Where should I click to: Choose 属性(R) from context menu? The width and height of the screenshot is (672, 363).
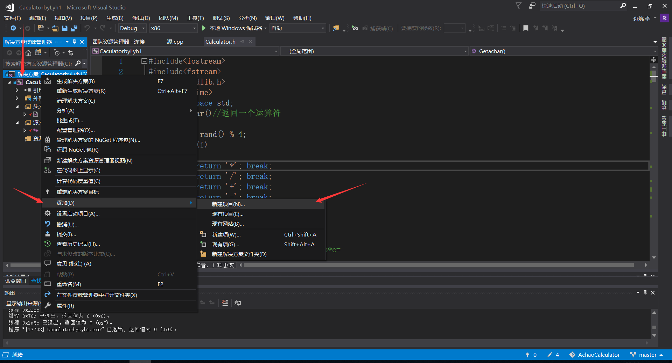[119, 306]
